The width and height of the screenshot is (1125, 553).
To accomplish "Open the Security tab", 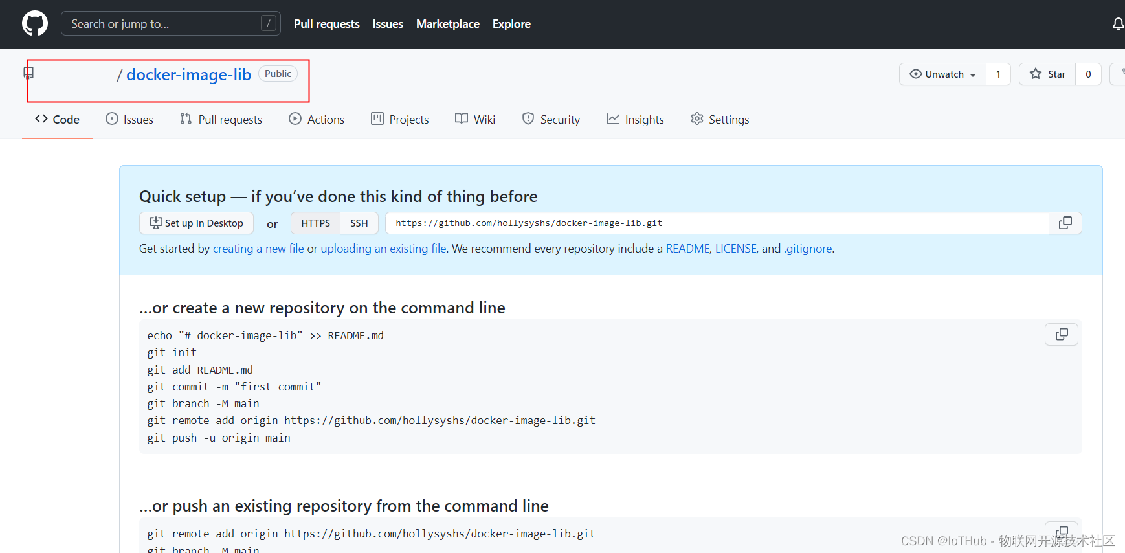I will (x=551, y=119).
